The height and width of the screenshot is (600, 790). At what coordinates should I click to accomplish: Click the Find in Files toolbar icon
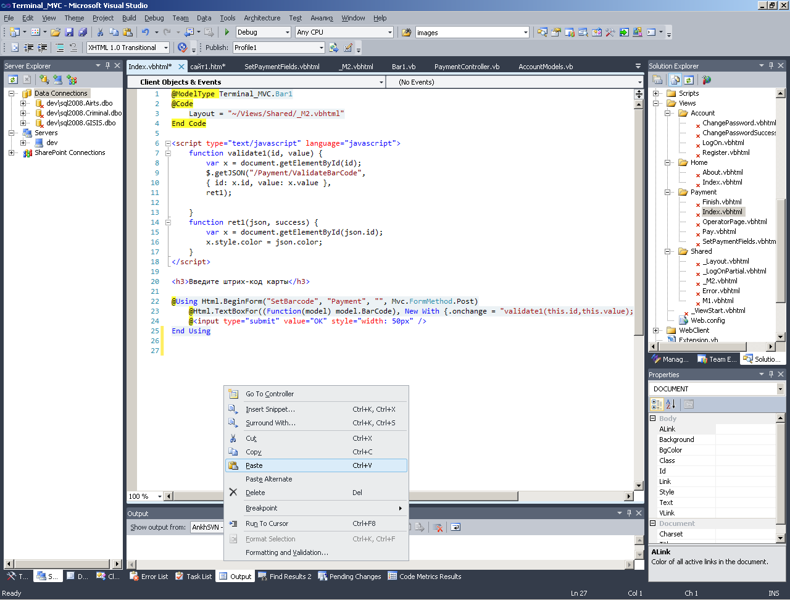tap(407, 32)
